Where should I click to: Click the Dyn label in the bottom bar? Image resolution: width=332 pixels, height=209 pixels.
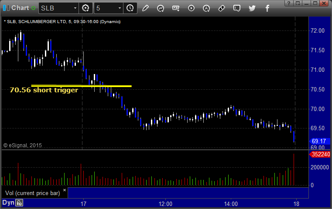click(8, 202)
